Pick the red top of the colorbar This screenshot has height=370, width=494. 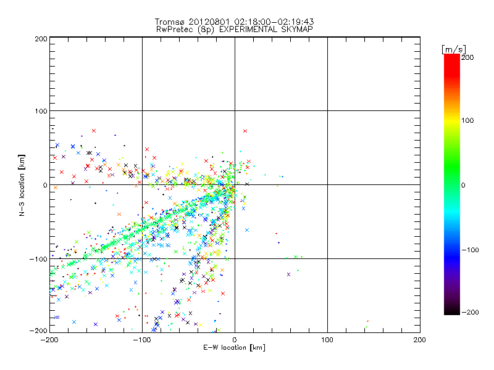pyautogui.click(x=452, y=58)
